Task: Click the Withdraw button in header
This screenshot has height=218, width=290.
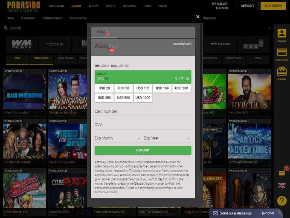Action: click(x=273, y=6)
